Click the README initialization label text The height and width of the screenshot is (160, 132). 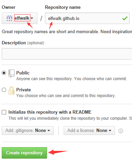pyautogui.click(x=50, y=112)
